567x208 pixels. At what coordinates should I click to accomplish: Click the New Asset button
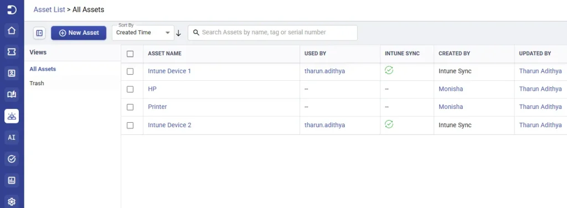[x=79, y=33]
